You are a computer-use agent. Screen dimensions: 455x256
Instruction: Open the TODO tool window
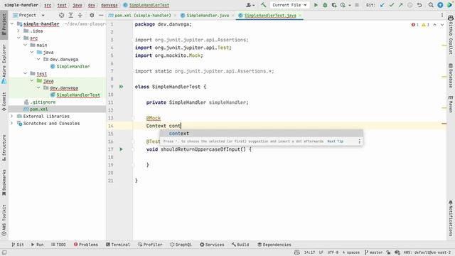[x=58, y=245]
